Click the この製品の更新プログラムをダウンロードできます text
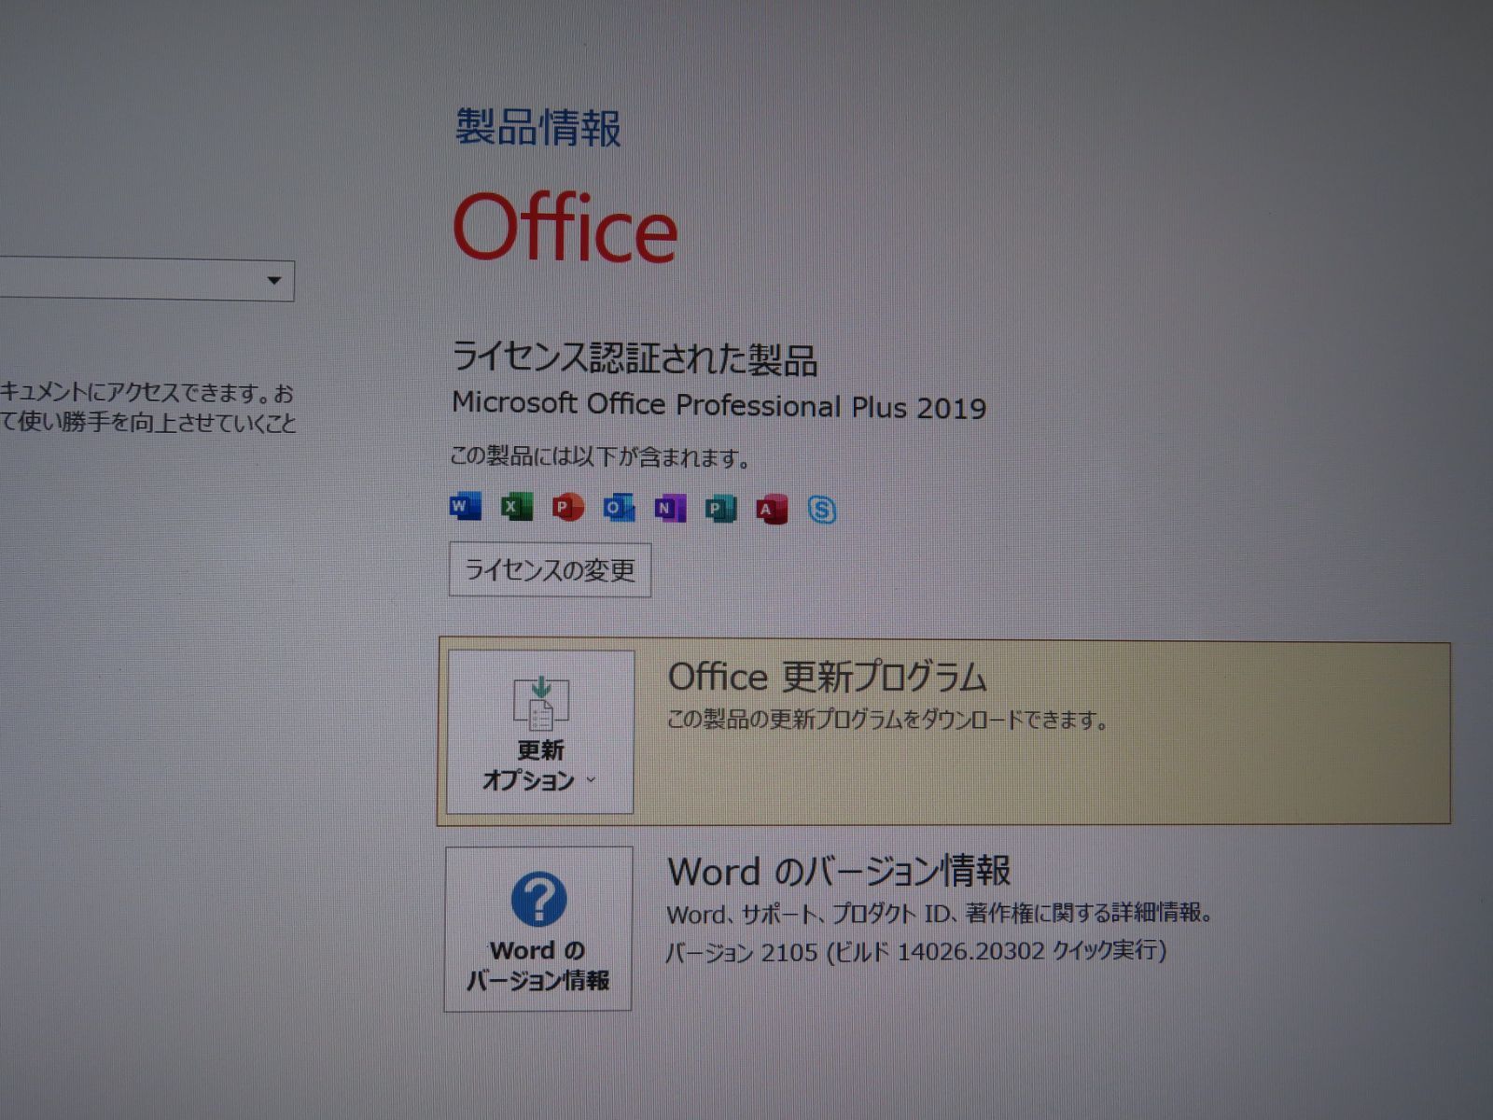This screenshot has height=1120, width=1493. pyautogui.click(x=887, y=720)
